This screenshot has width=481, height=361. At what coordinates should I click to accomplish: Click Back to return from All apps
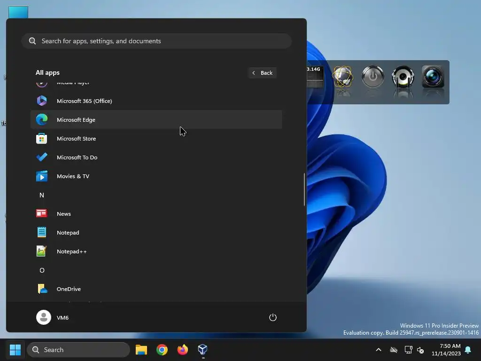262,73
